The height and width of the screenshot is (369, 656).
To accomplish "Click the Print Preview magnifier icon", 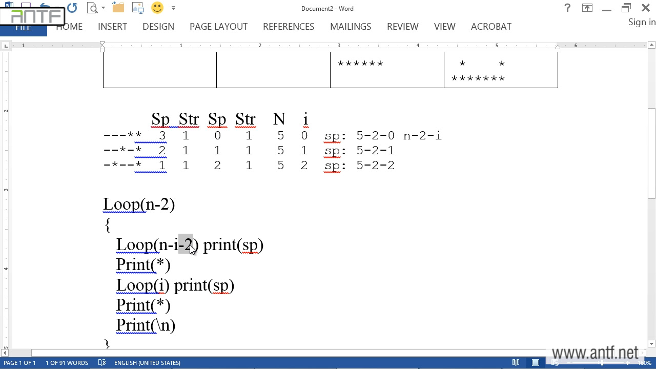I will pos(92,8).
